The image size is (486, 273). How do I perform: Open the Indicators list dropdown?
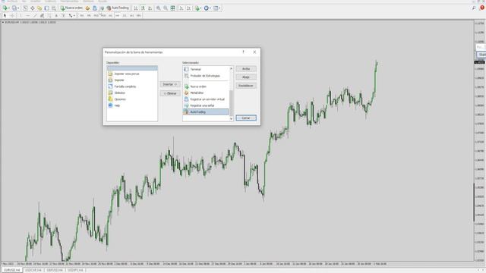pos(197,8)
